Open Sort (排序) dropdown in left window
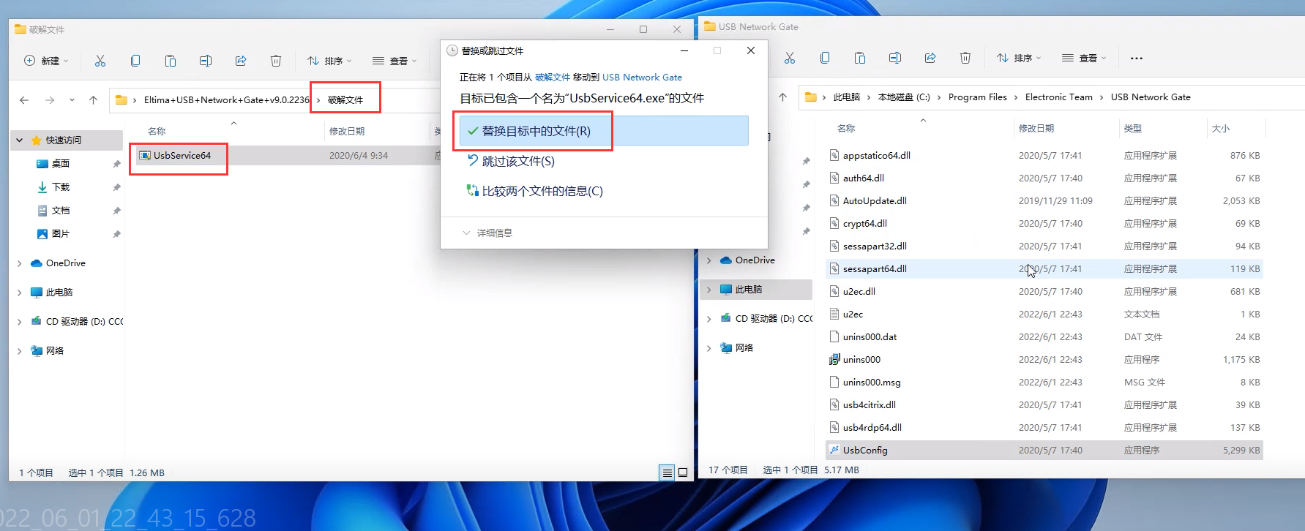Viewport: 1305px width, 531px height. point(329,61)
